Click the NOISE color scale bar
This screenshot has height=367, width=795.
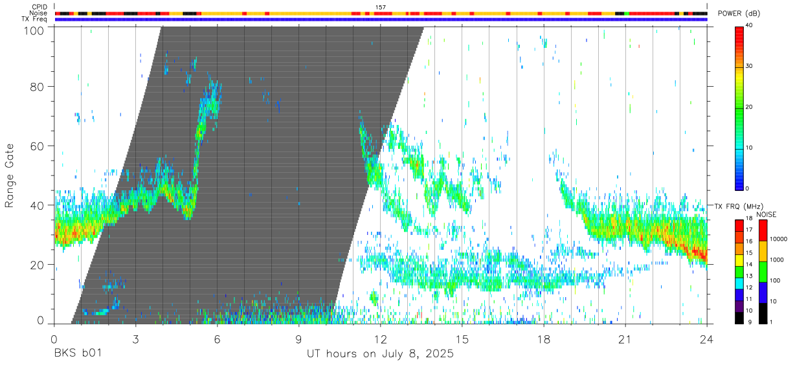coord(763,271)
